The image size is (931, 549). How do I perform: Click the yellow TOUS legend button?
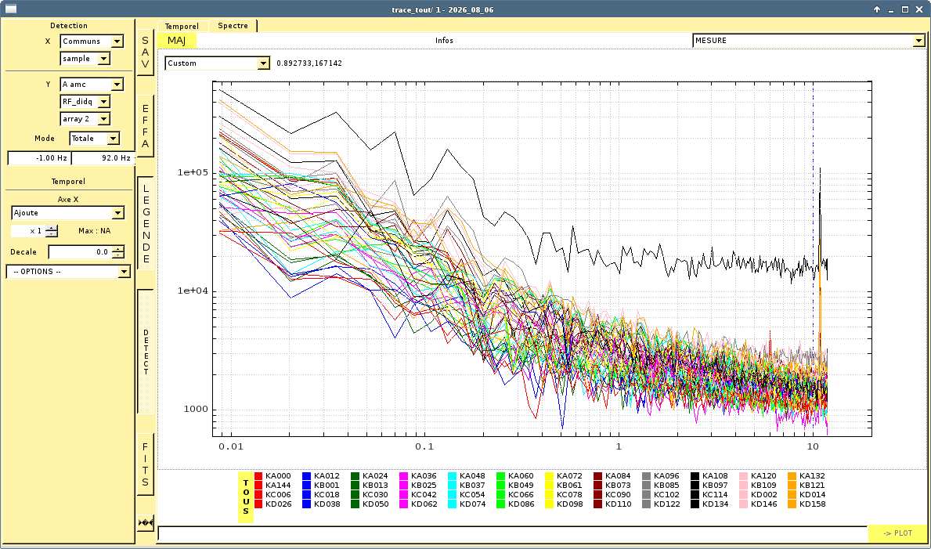coord(246,497)
